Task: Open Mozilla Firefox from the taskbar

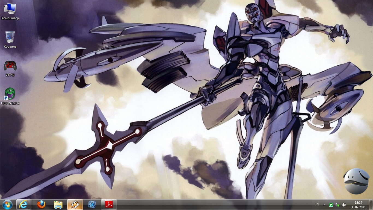Action: (x=41, y=205)
